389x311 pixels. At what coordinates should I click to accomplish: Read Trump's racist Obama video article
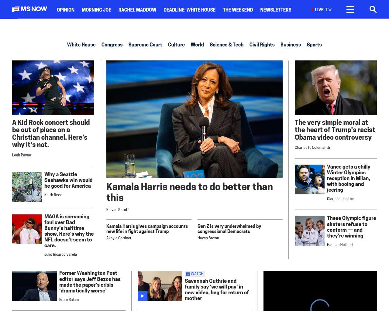335,130
